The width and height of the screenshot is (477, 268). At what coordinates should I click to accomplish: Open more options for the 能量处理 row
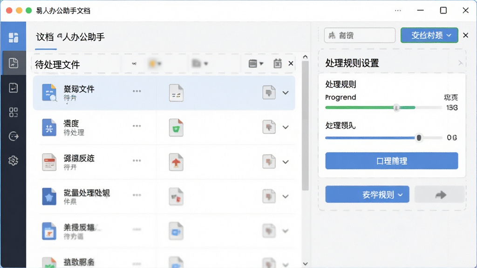[x=136, y=195]
